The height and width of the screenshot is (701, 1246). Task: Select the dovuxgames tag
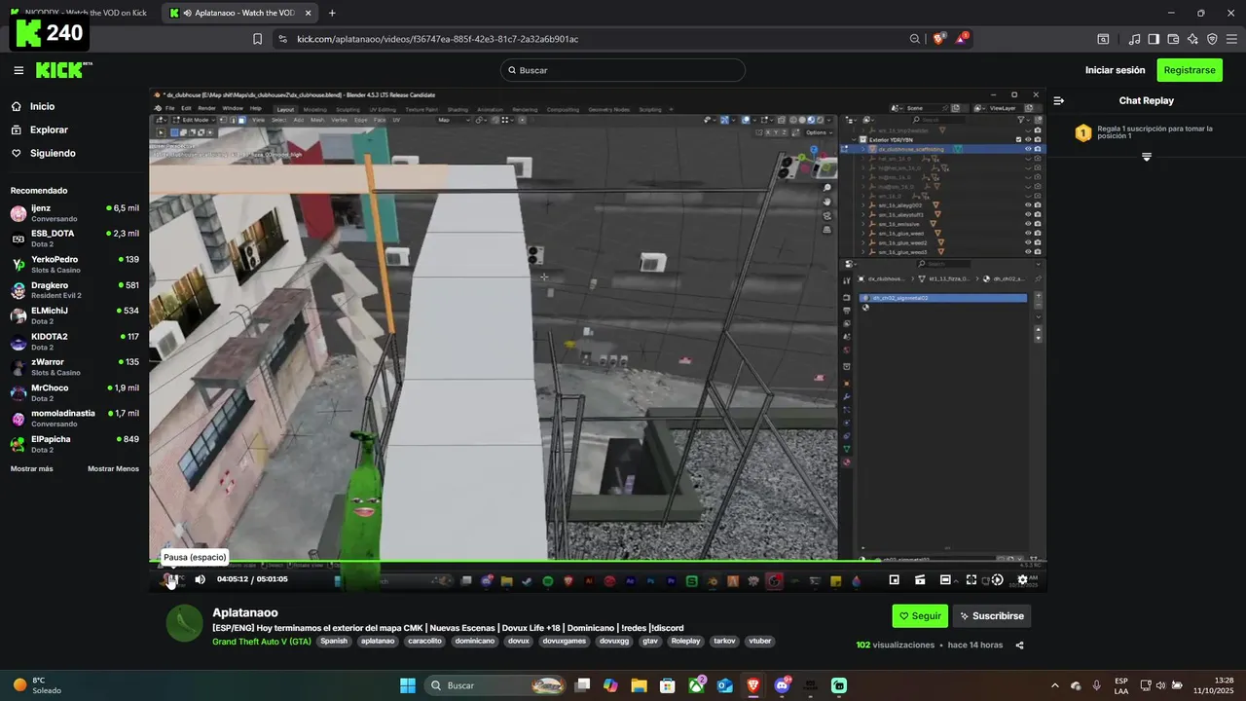click(x=565, y=641)
